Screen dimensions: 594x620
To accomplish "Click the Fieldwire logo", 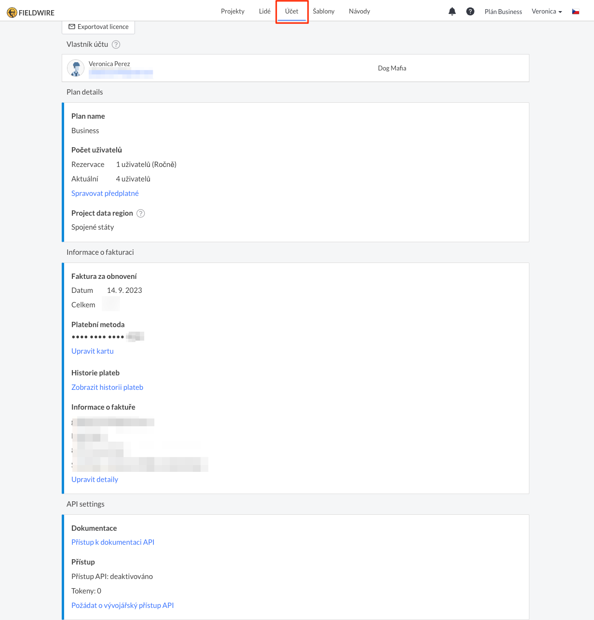I will pyautogui.click(x=30, y=12).
